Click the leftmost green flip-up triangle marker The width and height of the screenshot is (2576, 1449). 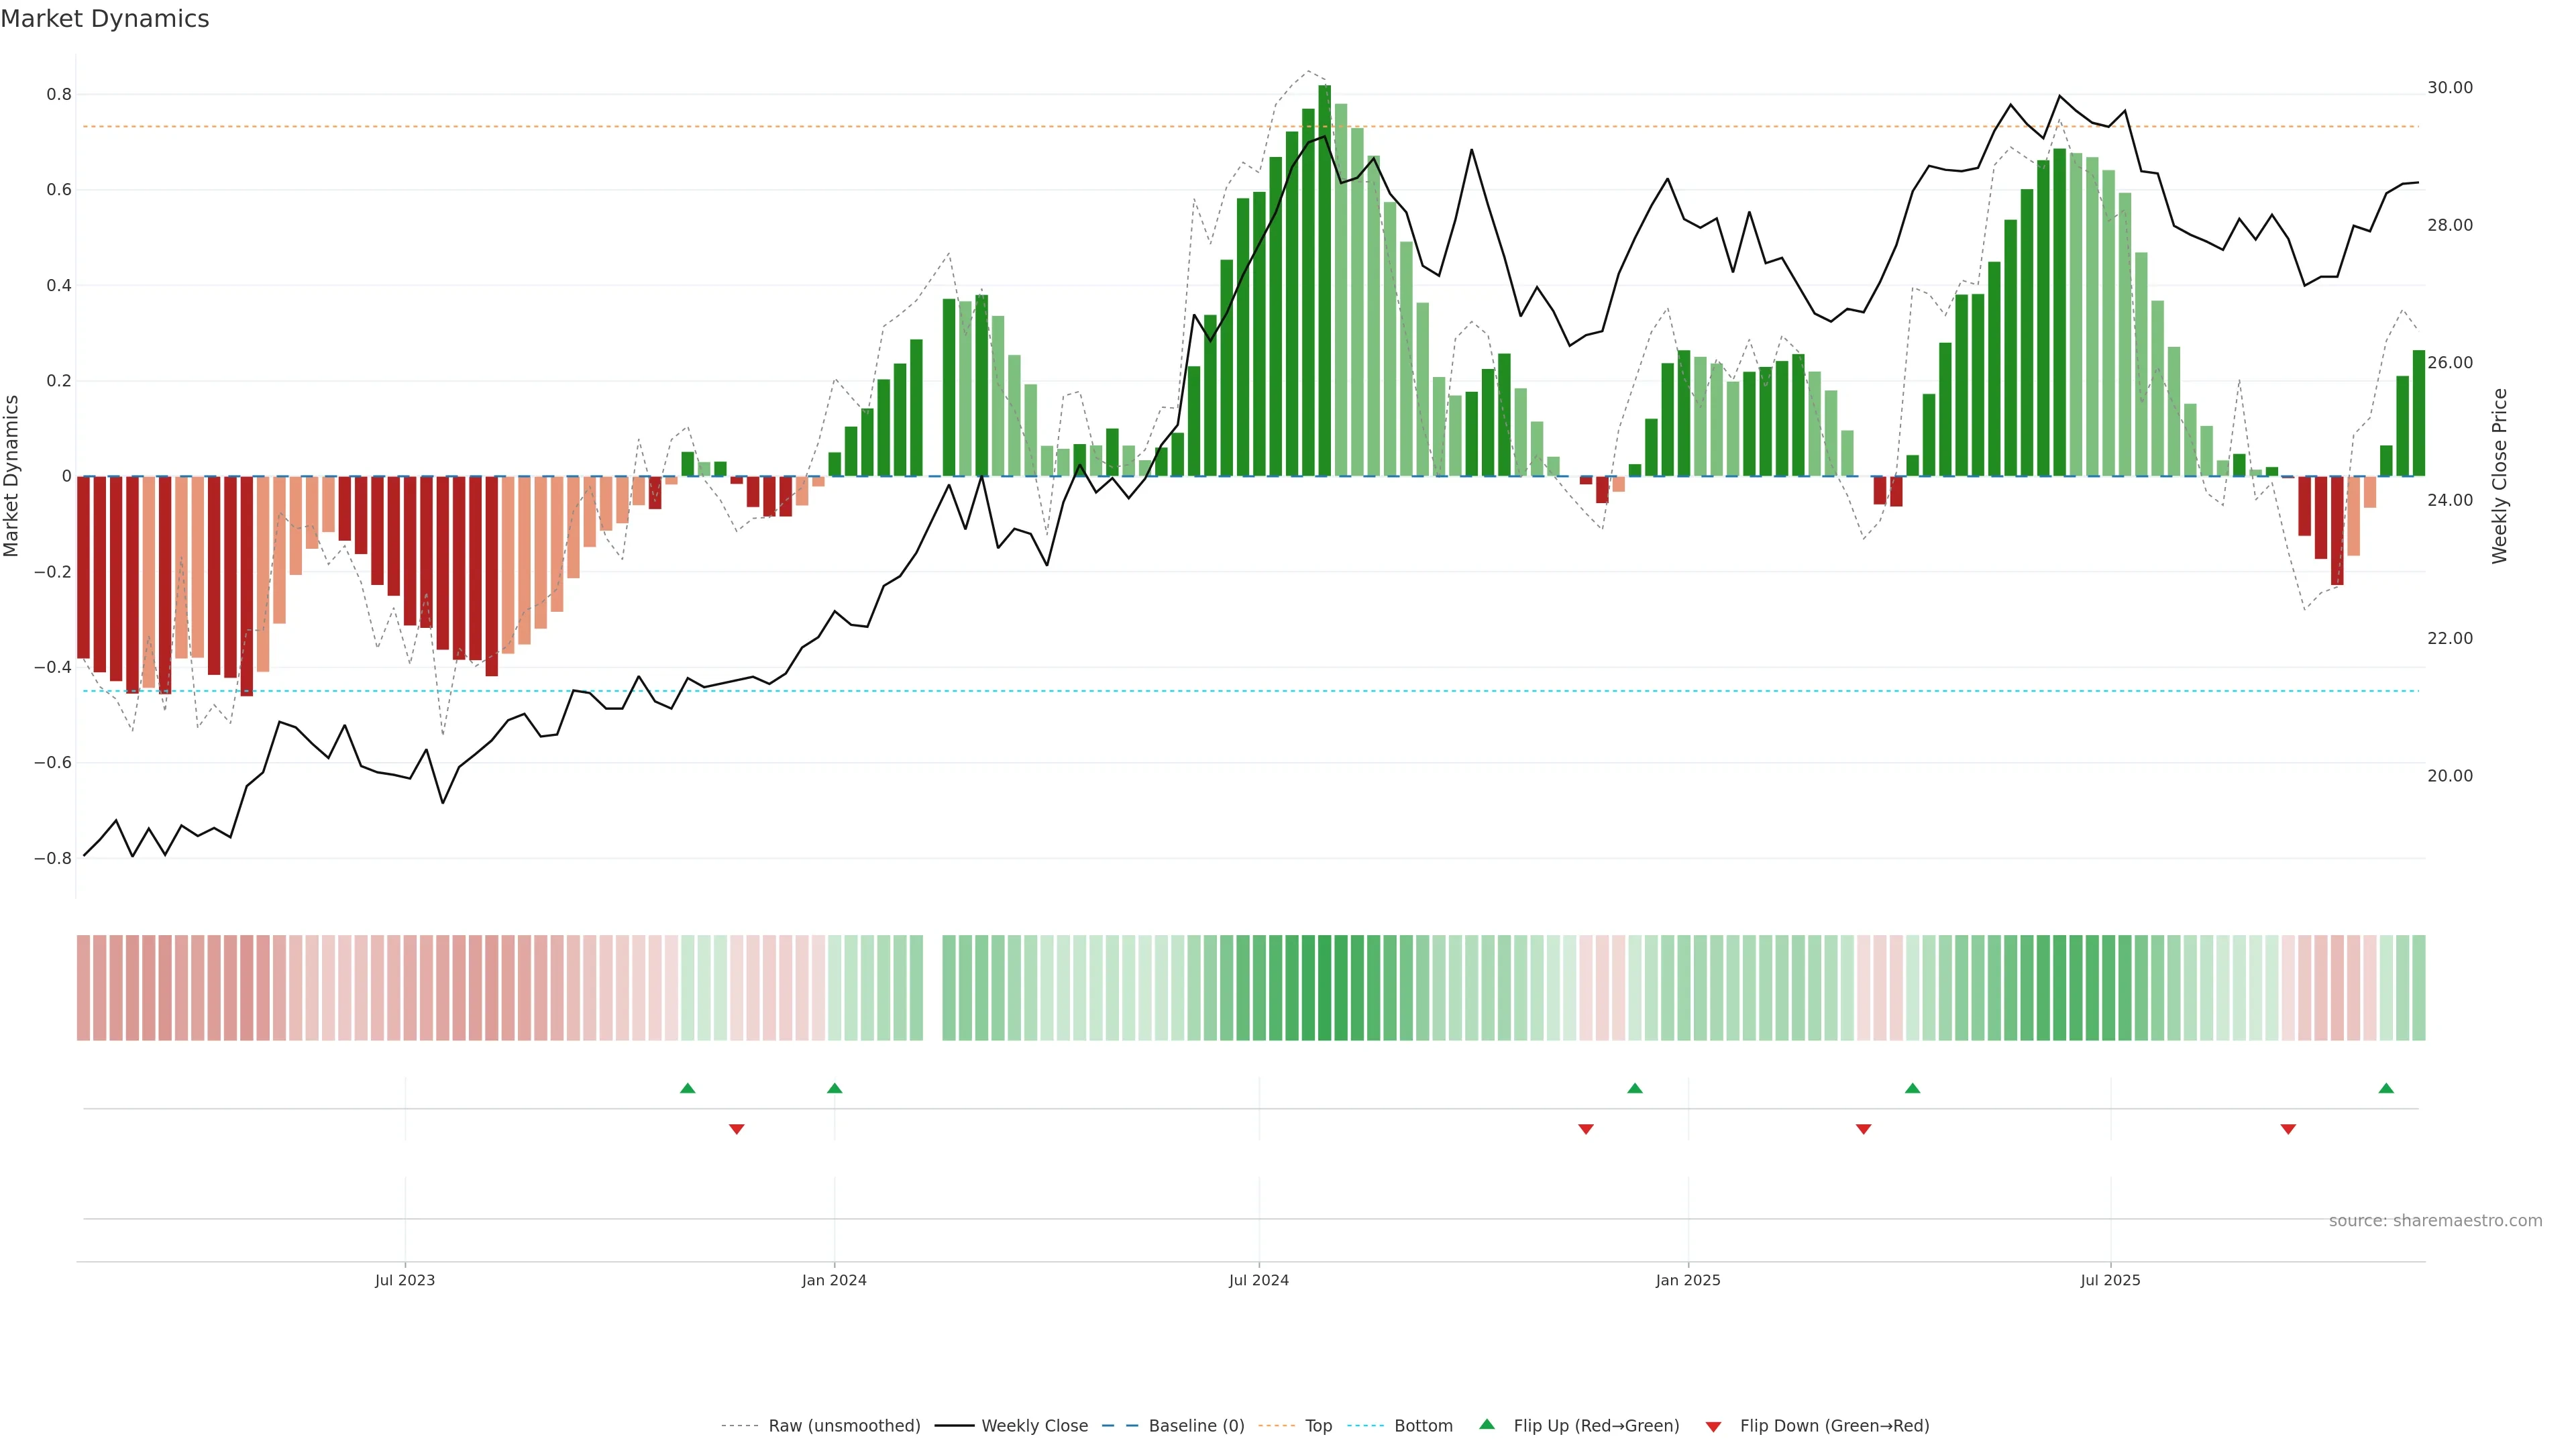point(687,1088)
